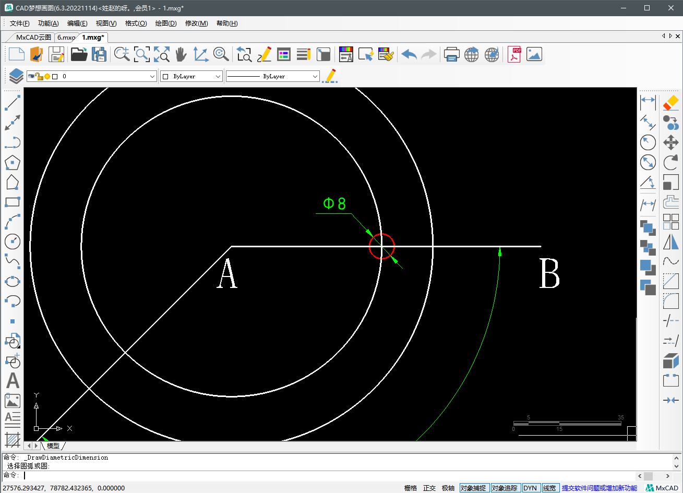Click the ByLayer color swatch box
This screenshot has width=683, height=493.
165,76
